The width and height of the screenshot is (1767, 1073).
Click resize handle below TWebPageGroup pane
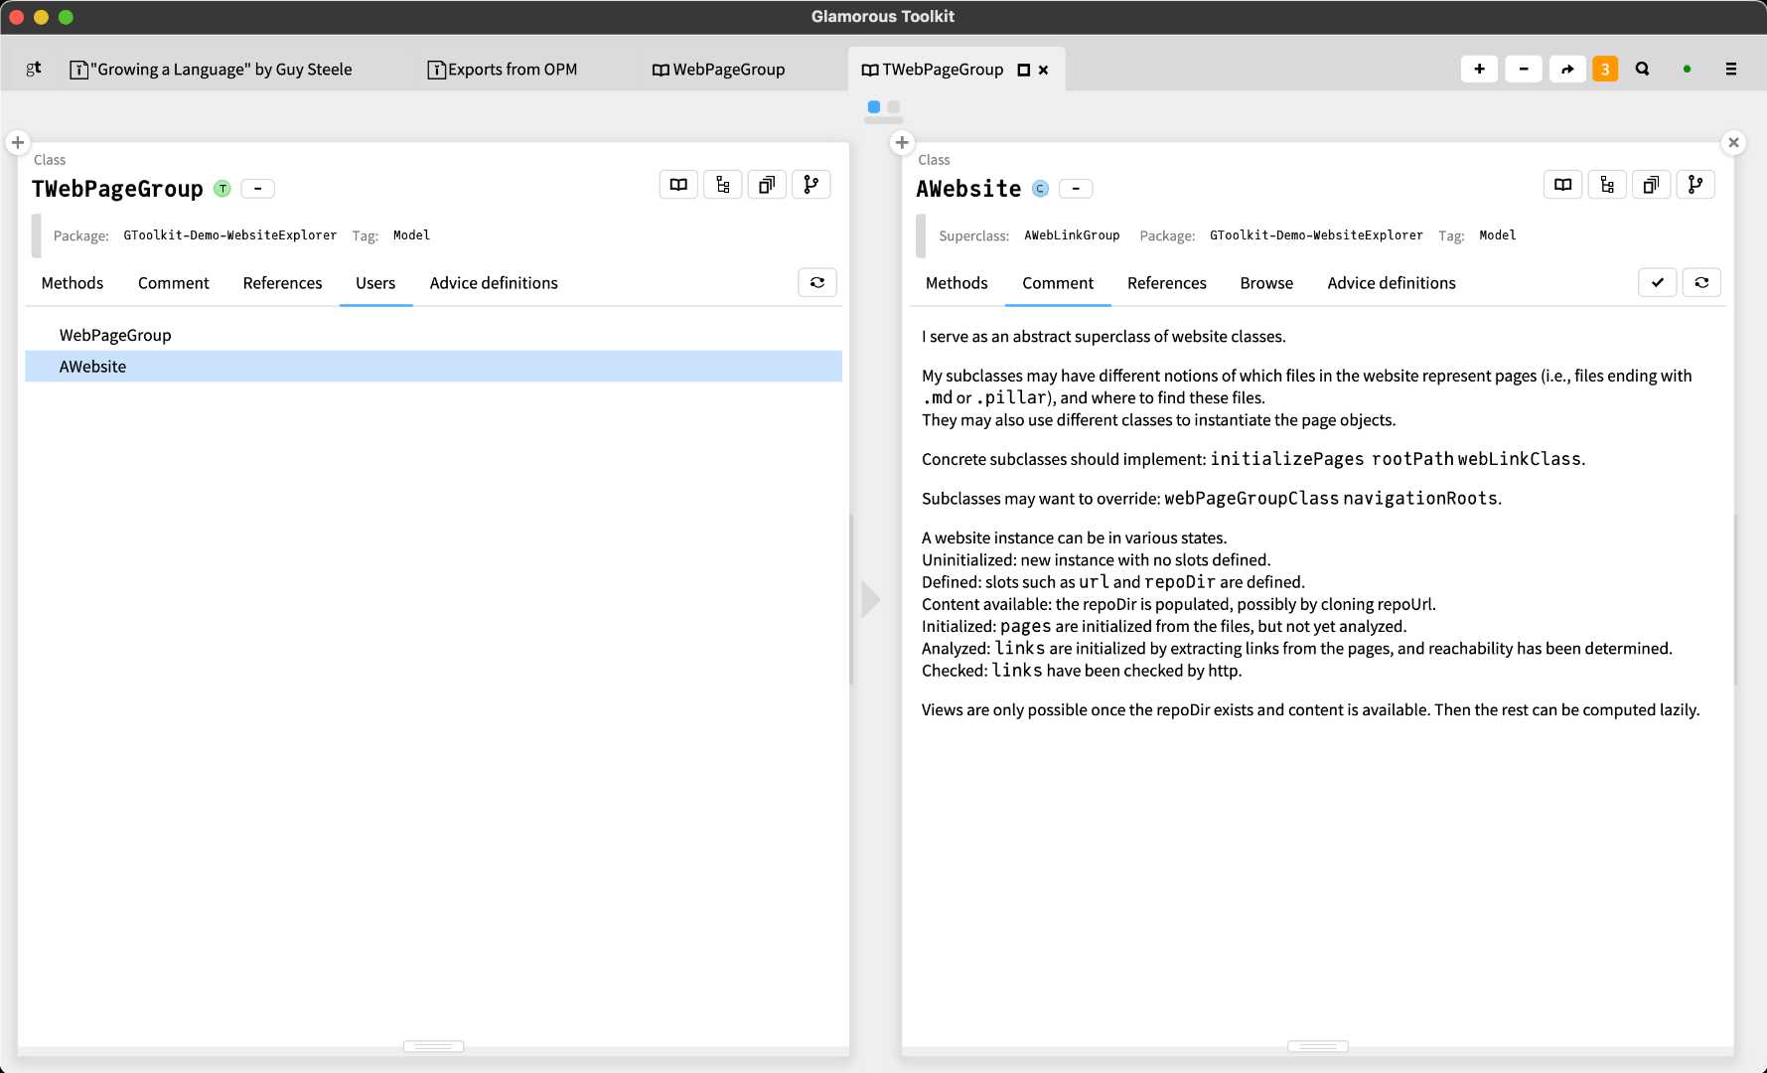[x=433, y=1045]
